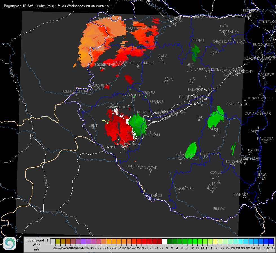The width and height of the screenshot is (276, 253).
Task: Click the SÜMEG town label
Action: pyautogui.click(x=149, y=92)
